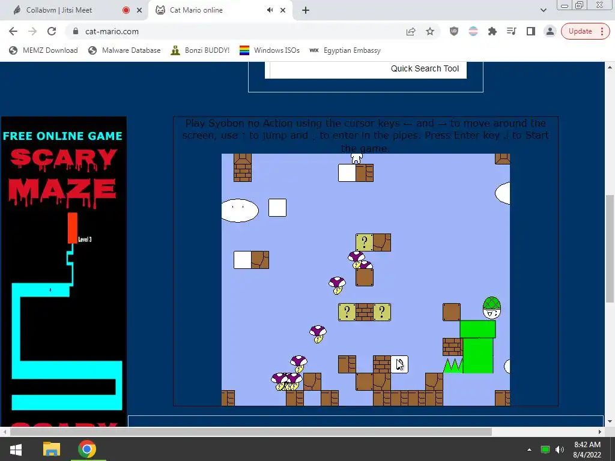Open the green network tray icon

[x=545, y=450]
